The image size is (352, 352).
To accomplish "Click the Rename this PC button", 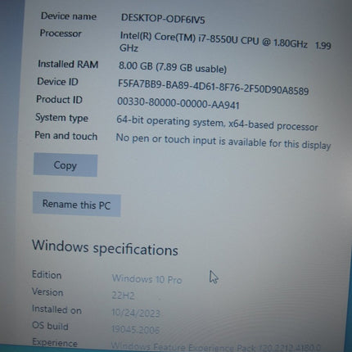I will tap(76, 205).
